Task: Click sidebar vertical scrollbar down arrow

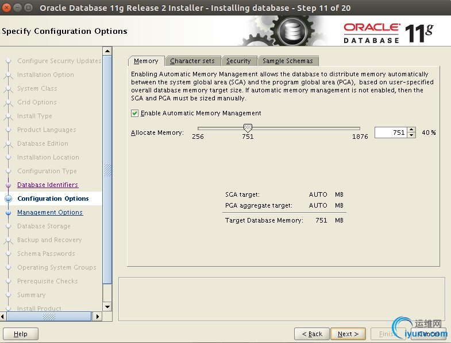Action: coord(107,306)
